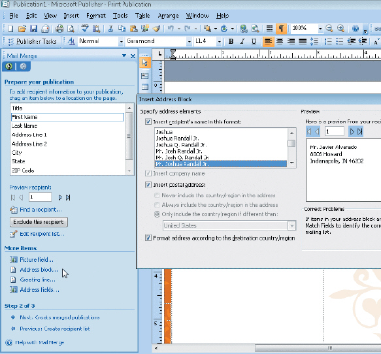This screenshot has height=354, width=381.
Task: Open the Mail Merge task pane menu arrow
Action: [x=124, y=56]
